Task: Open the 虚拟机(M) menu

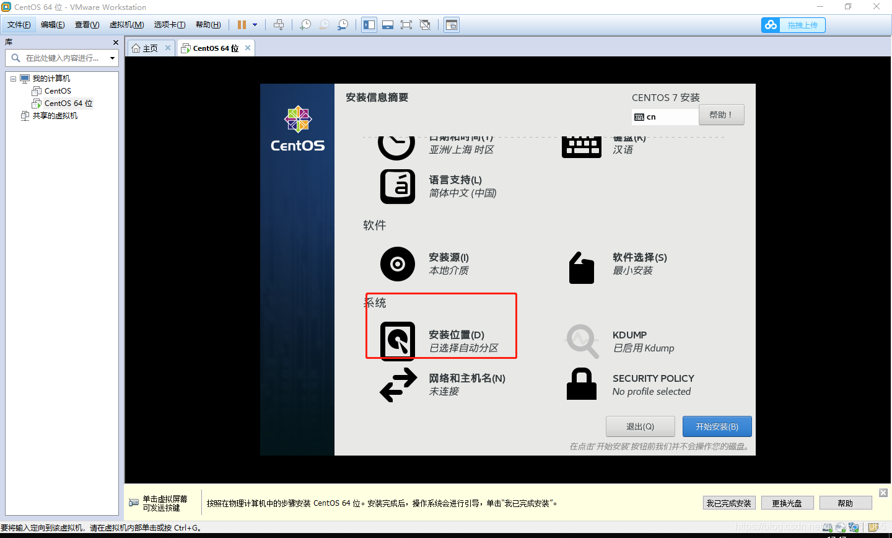Action: pos(126,25)
